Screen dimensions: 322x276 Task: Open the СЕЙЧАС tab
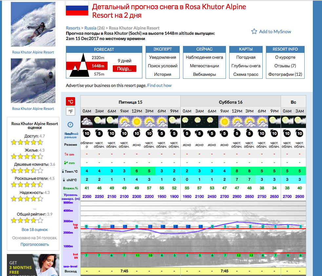point(204,49)
